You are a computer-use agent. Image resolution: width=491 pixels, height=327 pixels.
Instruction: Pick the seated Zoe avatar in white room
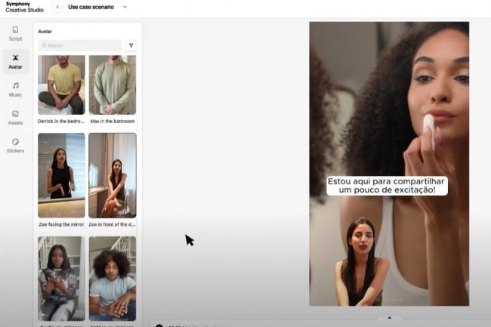coord(113,175)
